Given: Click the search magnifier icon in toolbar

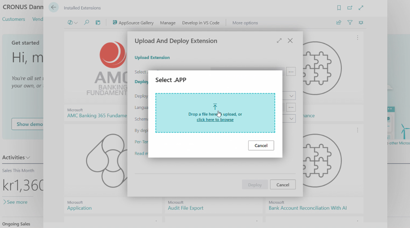Looking at the screenshot, I should 87,22.
